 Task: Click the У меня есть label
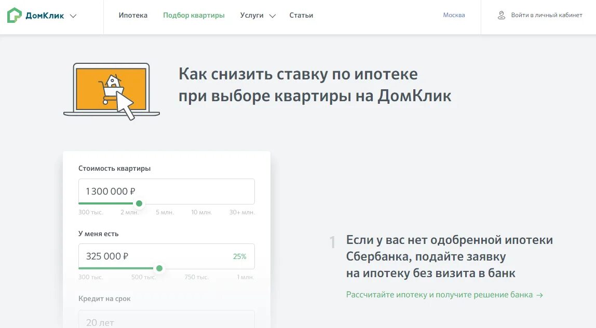pos(99,234)
